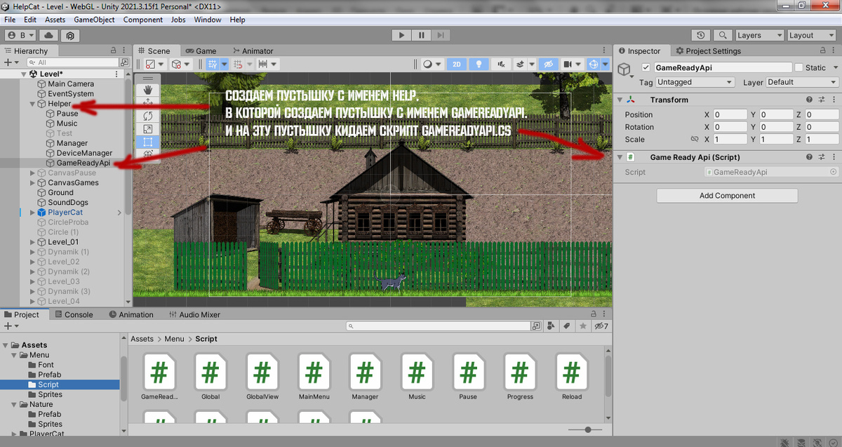Collapse the Transform component foldout
This screenshot has width=842, height=447.
coord(620,100)
